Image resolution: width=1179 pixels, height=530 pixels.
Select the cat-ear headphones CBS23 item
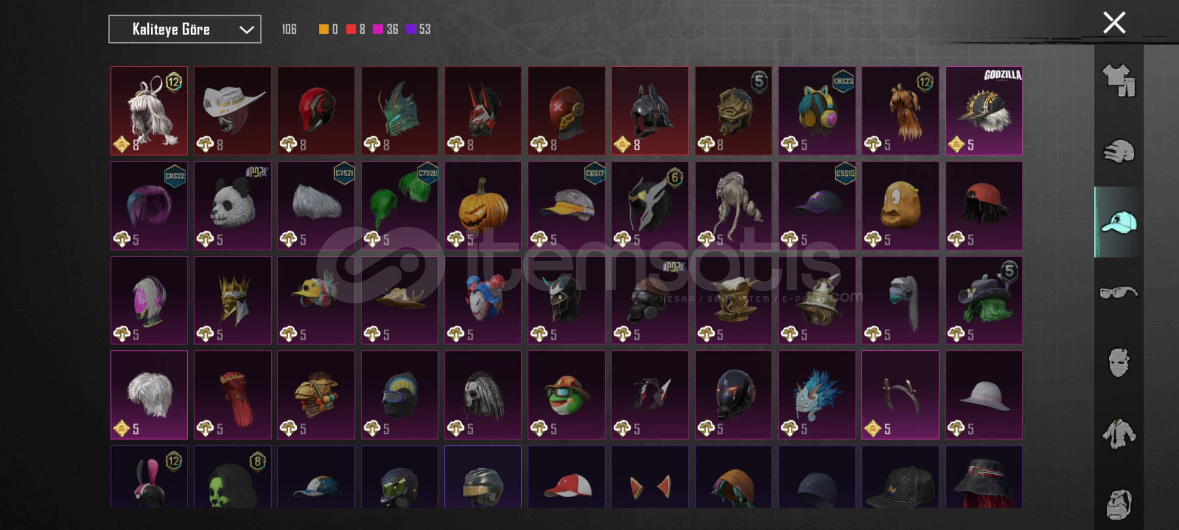[817, 111]
